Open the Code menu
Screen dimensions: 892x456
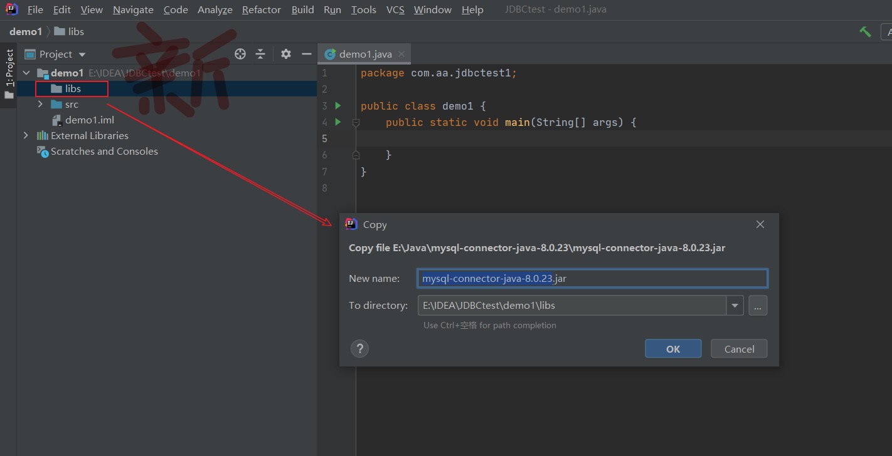176,9
